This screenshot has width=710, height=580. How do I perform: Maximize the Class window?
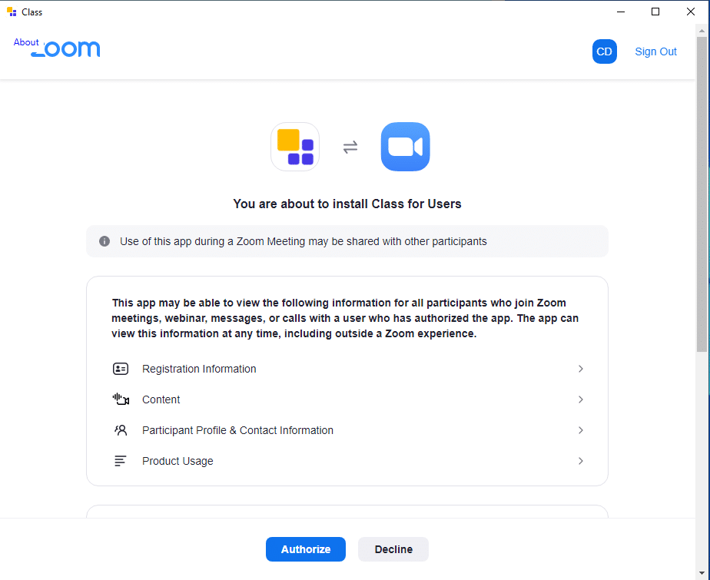click(x=655, y=12)
